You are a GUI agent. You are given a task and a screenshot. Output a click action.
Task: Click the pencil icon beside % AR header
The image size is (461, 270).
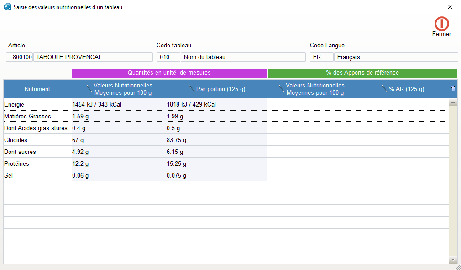click(385, 89)
